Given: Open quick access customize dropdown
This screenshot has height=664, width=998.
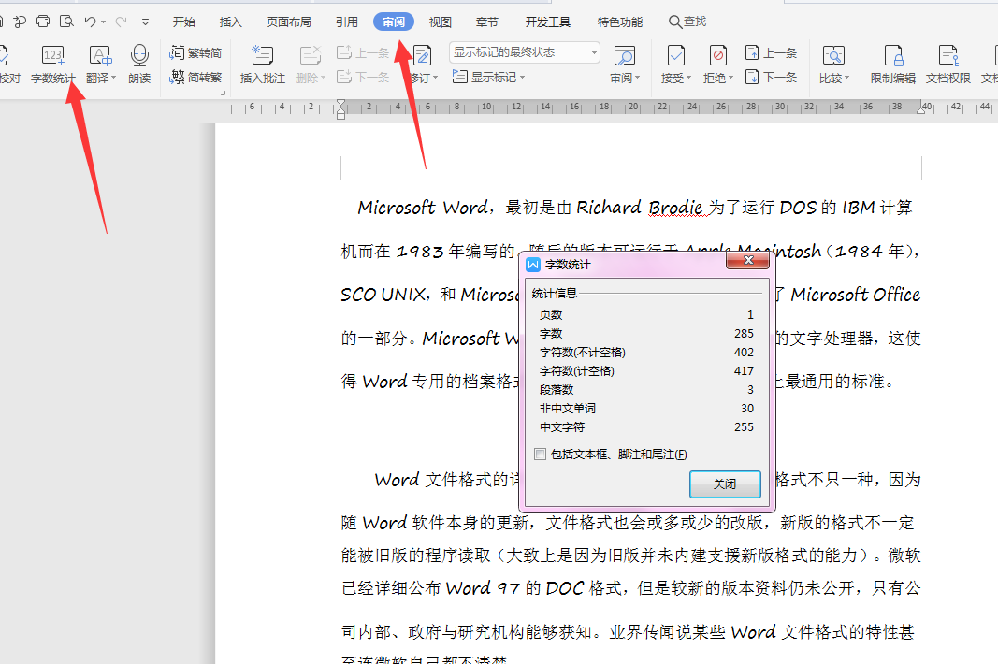Looking at the screenshot, I should 146,22.
